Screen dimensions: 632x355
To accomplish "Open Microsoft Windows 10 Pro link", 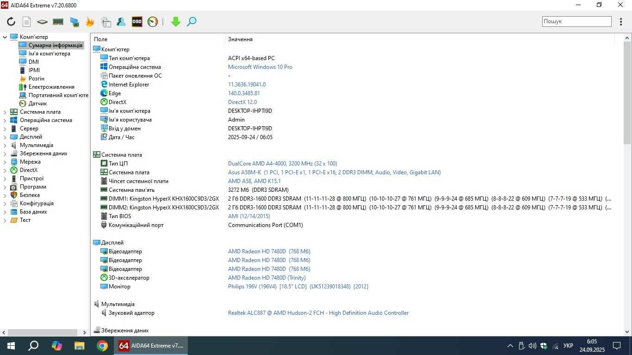I will (x=260, y=67).
